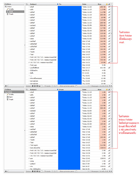Jump to last page arrow in Sent list footer
Viewport: 140px width, 176px height.
pyautogui.click(x=111, y=86)
